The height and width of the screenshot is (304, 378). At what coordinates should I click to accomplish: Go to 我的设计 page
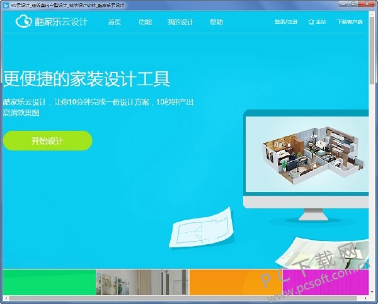click(181, 22)
